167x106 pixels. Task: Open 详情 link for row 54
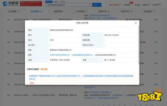tap(156, 32)
